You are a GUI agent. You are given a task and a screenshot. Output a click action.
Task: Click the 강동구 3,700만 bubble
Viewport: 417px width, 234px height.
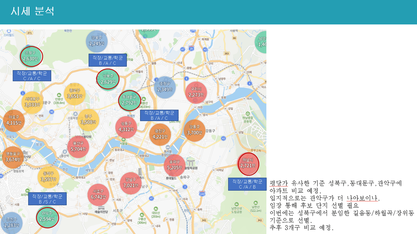click(195, 130)
